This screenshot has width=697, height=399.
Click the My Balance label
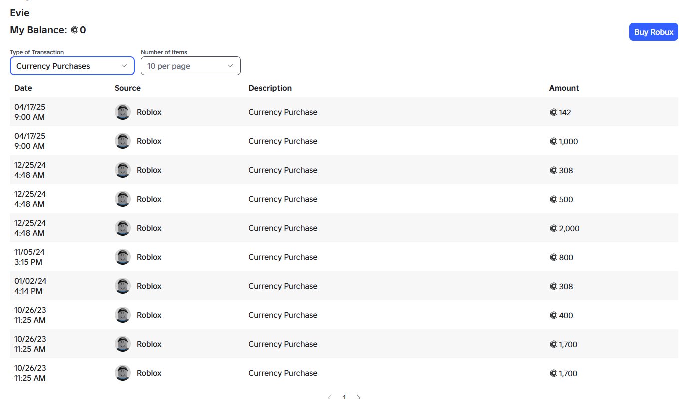point(38,30)
